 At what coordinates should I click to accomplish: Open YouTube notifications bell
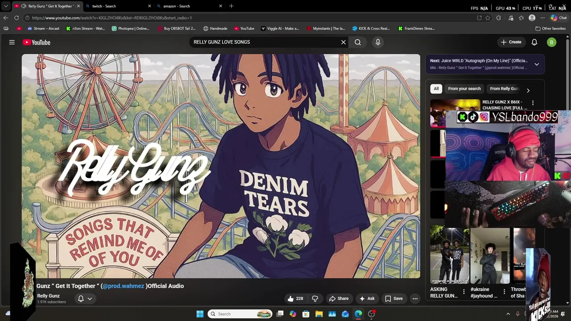coord(534,42)
